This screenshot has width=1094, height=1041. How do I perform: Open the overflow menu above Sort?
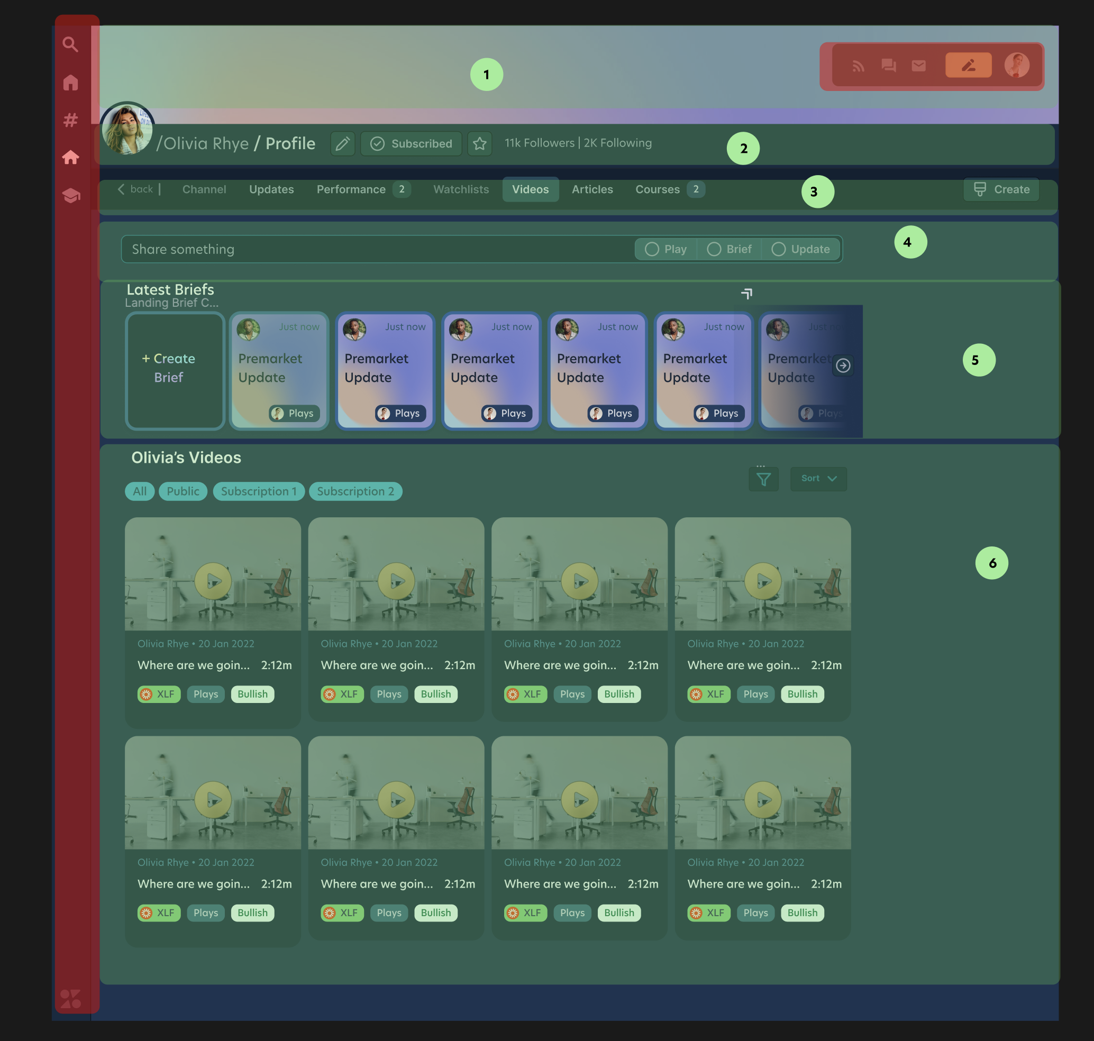(762, 465)
